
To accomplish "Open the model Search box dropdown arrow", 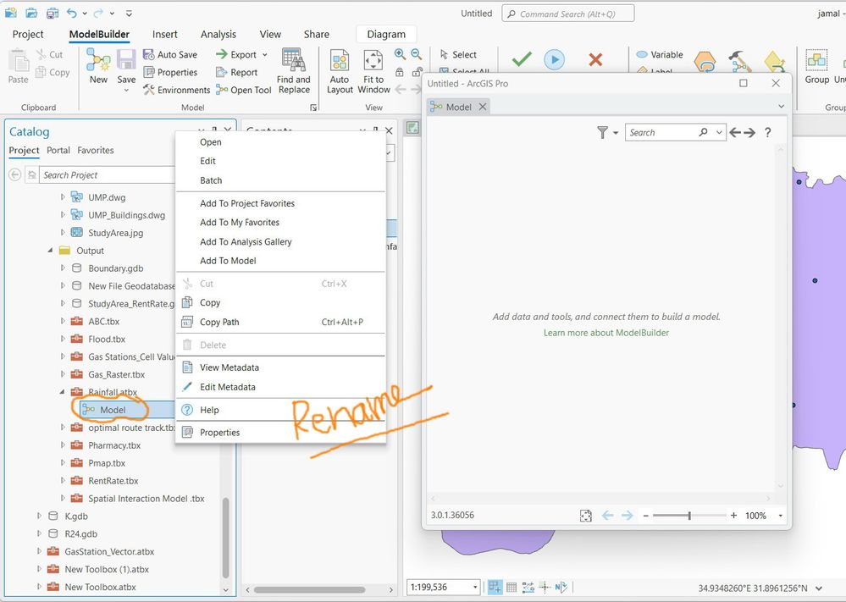I will pos(719,132).
